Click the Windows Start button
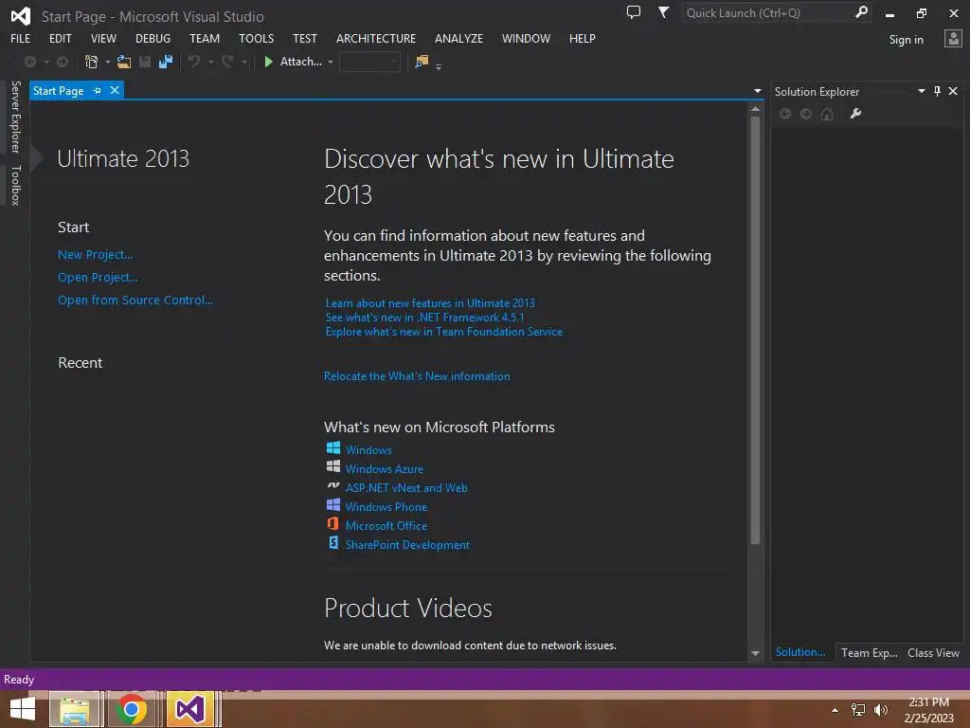Image resolution: width=970 pixels, height=728 pixels. [23, 709]
